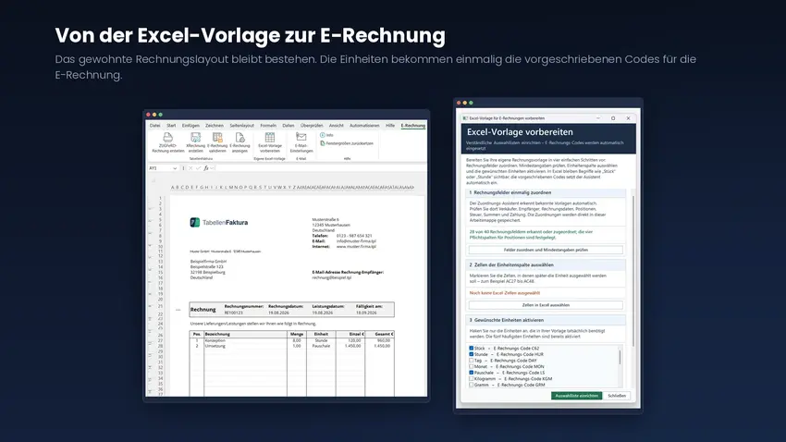
Task: Click the green Auswahlliste einrichten button
Action: [x=576, y=396]
